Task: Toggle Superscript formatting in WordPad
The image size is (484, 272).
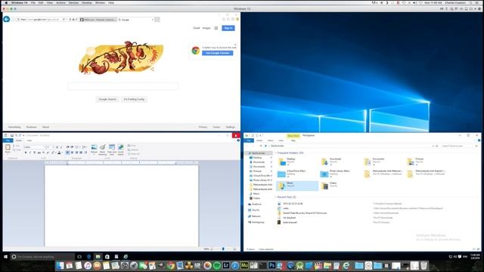Action: coord(48,153)
